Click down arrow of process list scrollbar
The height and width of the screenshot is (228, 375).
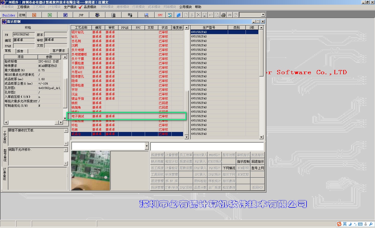(x=186, y=137)
